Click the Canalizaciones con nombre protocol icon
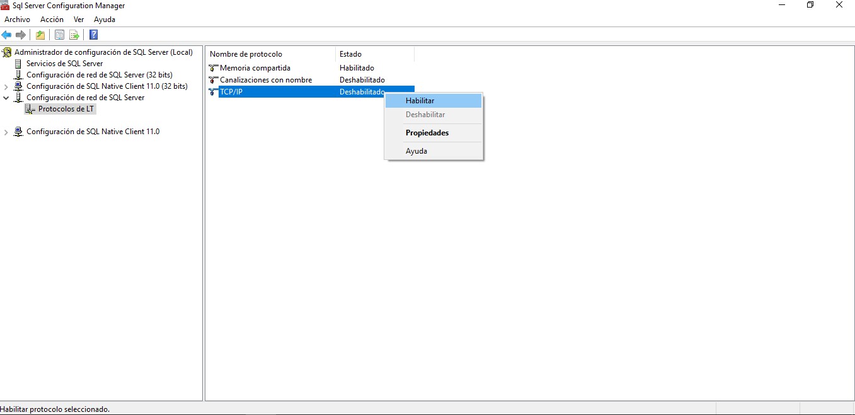 click(x=213, y=80)
